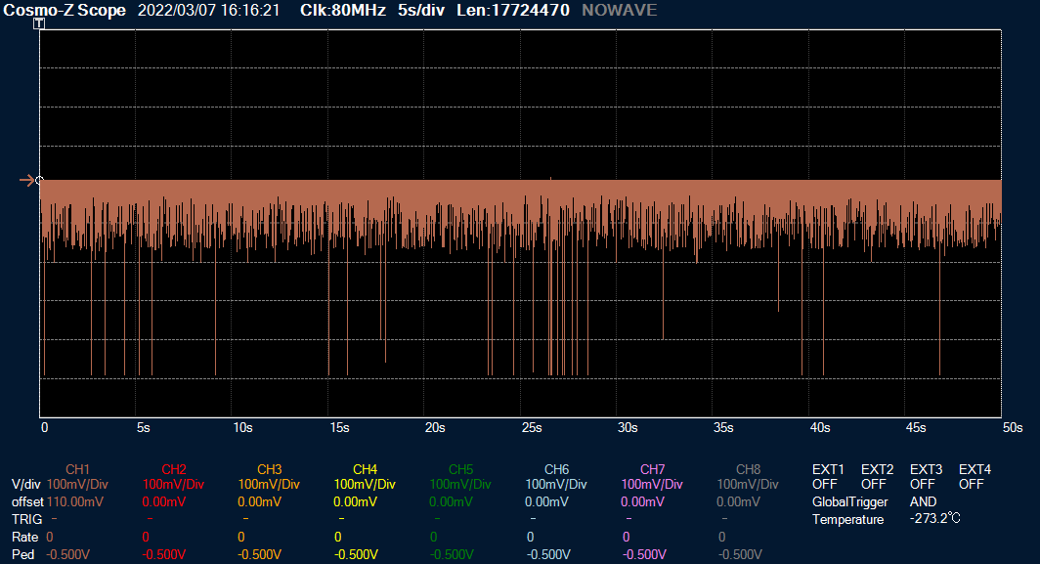Click the CH1 offset 110.00mV value
This screenshot has height=564, width=1040.
[x=76, y=501]
